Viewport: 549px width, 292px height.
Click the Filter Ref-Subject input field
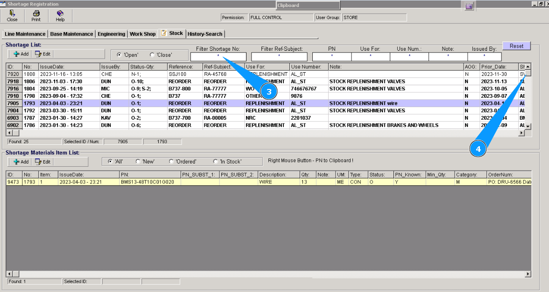(279, 56)
